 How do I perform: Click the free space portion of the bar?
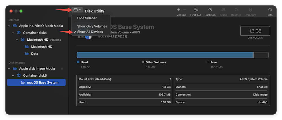click(261, 55)
